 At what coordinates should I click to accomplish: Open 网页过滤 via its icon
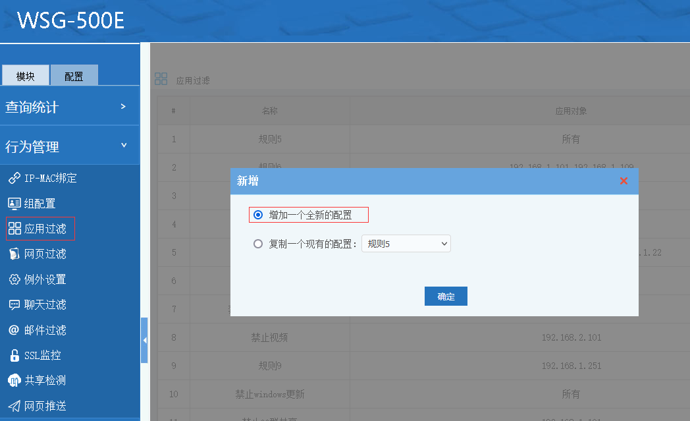pos(14,254)
